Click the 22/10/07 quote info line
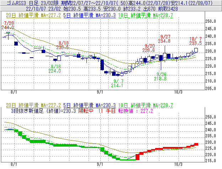The width and height of the screenshot is (222, 169). point(102,9)
